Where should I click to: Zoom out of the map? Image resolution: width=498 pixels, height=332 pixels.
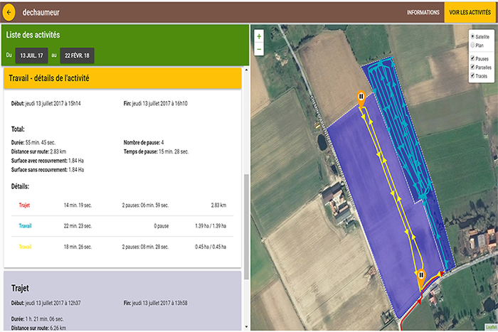[259, 49]
